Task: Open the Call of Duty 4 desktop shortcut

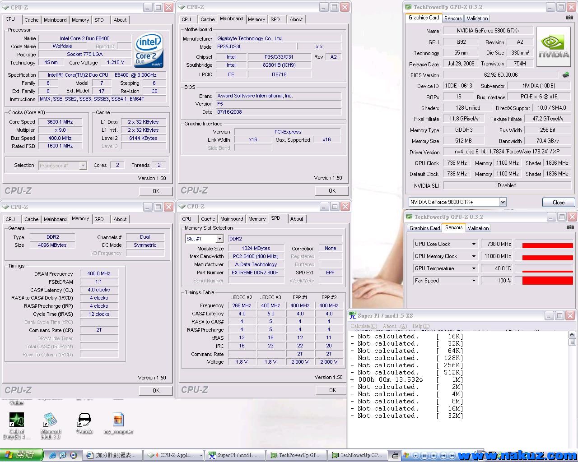Action: [17, 420]
